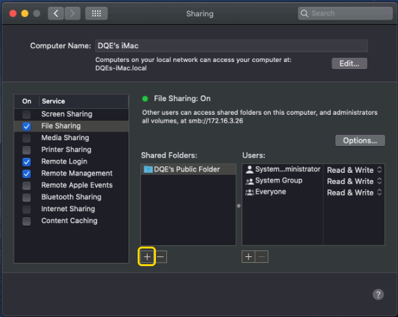Select the Bluetooth Sharing service row
The height and width of the screenshot is (317, 398).
pos(71,197)
